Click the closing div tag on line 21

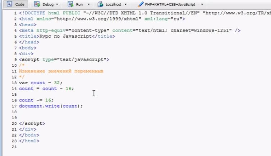click(x=28, y=129)
